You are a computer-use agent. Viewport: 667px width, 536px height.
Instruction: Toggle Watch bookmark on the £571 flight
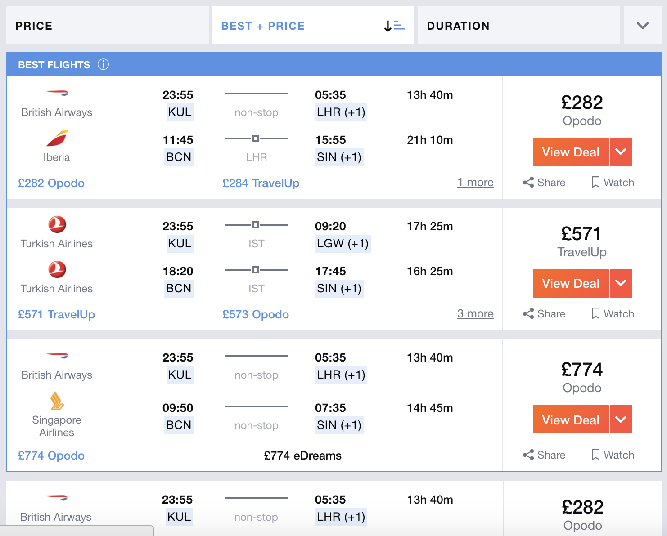click(595, 314)
